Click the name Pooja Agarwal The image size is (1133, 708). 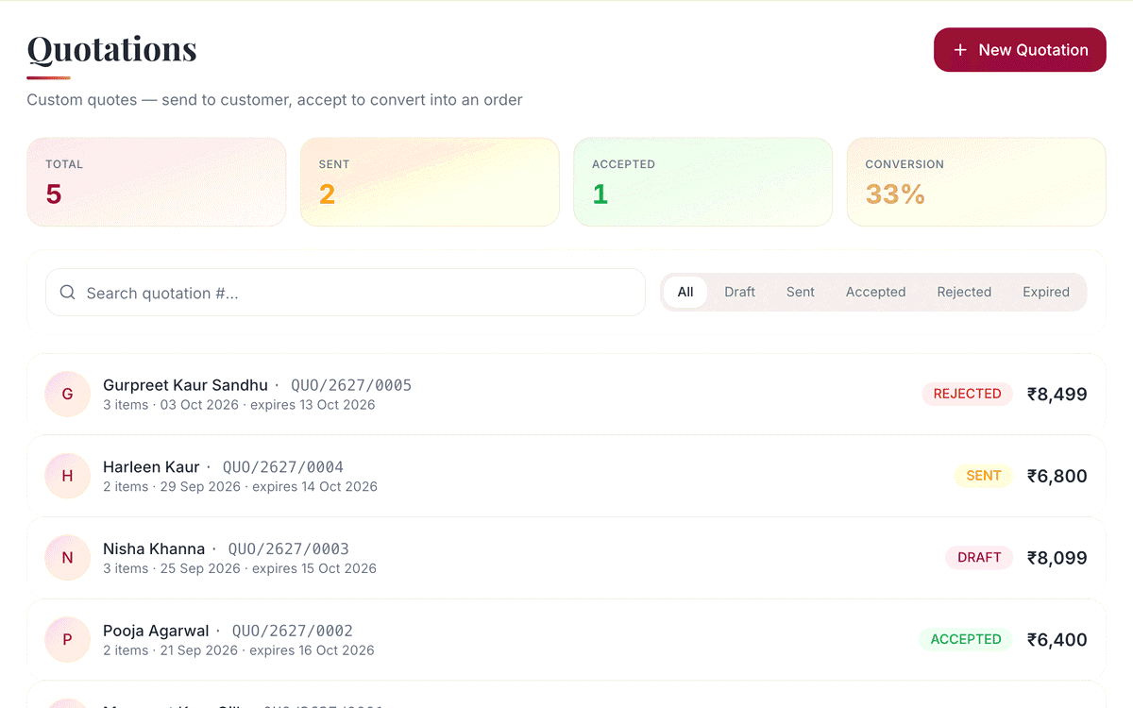coord(156,632)
